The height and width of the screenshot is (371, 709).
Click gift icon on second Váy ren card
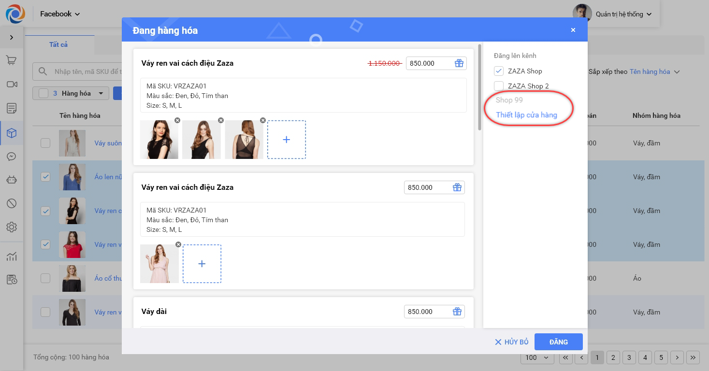457,187
